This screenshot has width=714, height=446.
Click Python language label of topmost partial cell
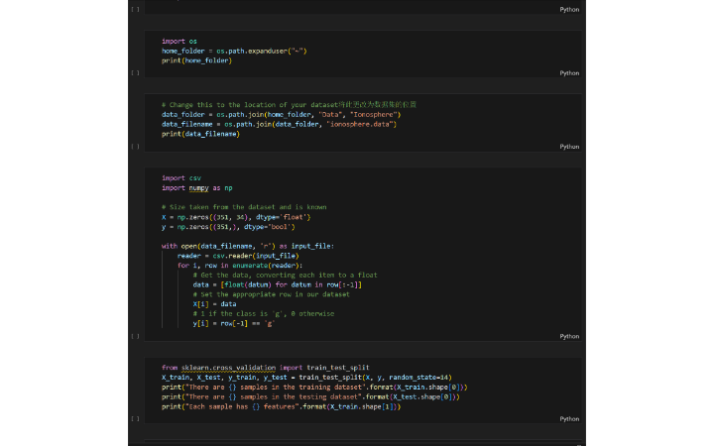coord(569,10)
